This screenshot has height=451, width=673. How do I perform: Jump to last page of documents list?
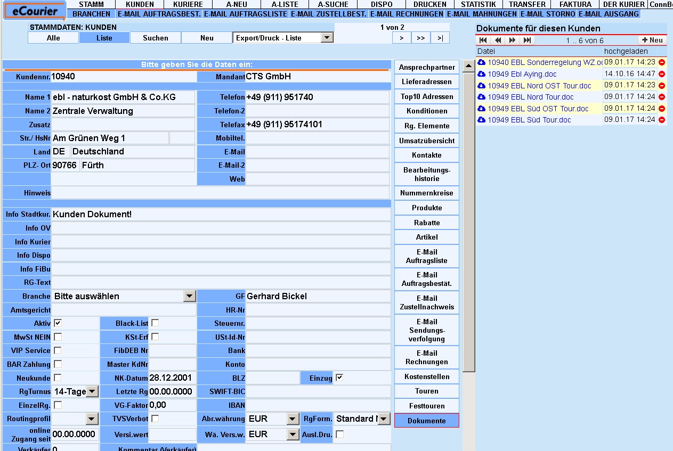[x=528, y=40]
